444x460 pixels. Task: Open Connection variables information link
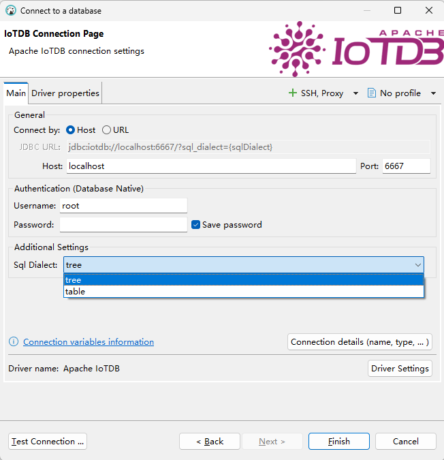click(x=89, y=342)
